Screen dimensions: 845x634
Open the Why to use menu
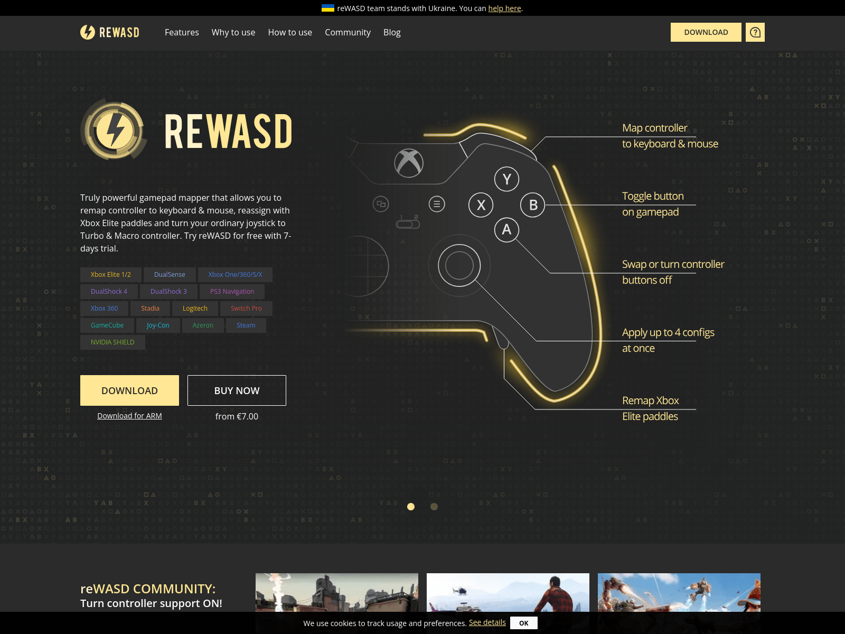233,32
